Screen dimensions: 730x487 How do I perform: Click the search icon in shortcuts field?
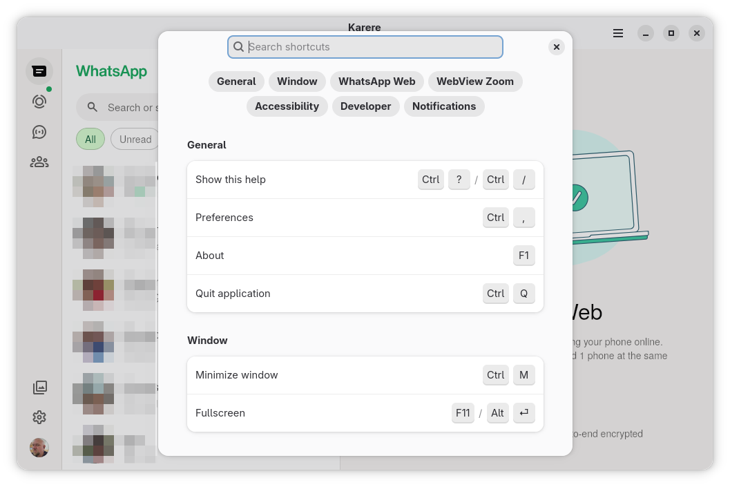238,47
